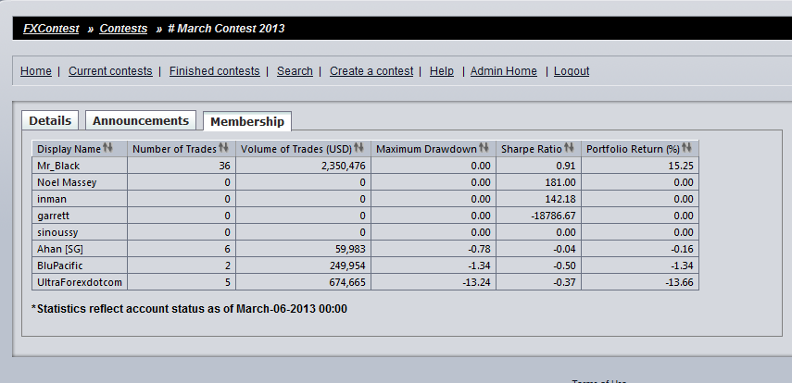
Task: Click the Logout link
Action: click(572, 71)
